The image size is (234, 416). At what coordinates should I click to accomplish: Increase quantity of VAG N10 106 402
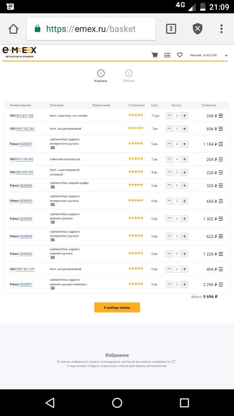pyautogui.click(x=185, y=159)
